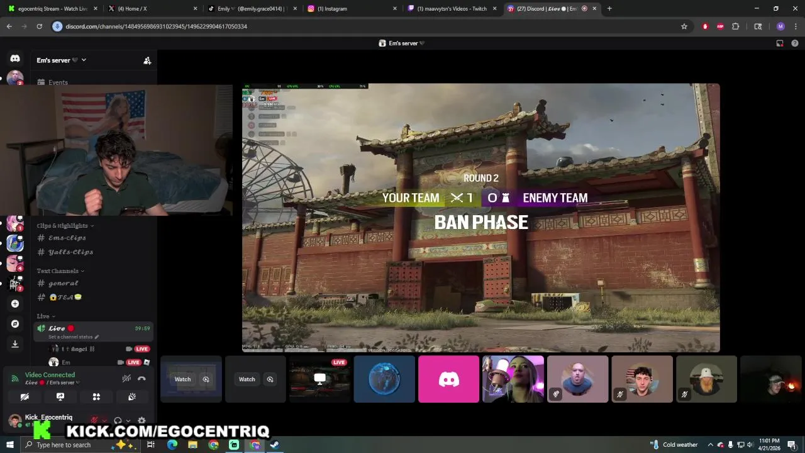Collapse the Text Channels category
The width and height of the screenshot is (805, 453).
pyautogui.click(x=60, y=271)
